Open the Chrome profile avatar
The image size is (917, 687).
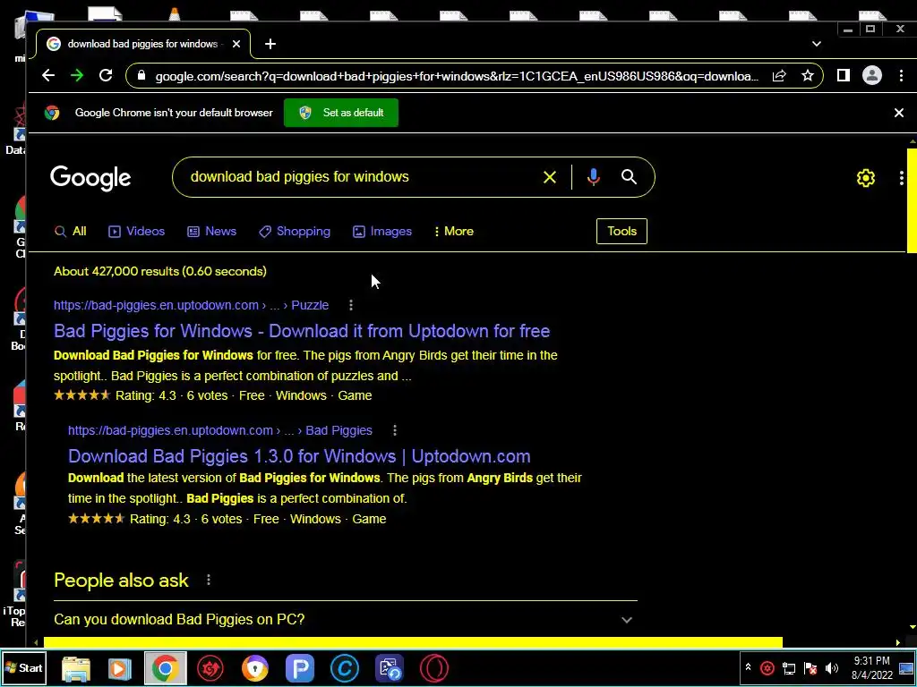tap(872, 75)
